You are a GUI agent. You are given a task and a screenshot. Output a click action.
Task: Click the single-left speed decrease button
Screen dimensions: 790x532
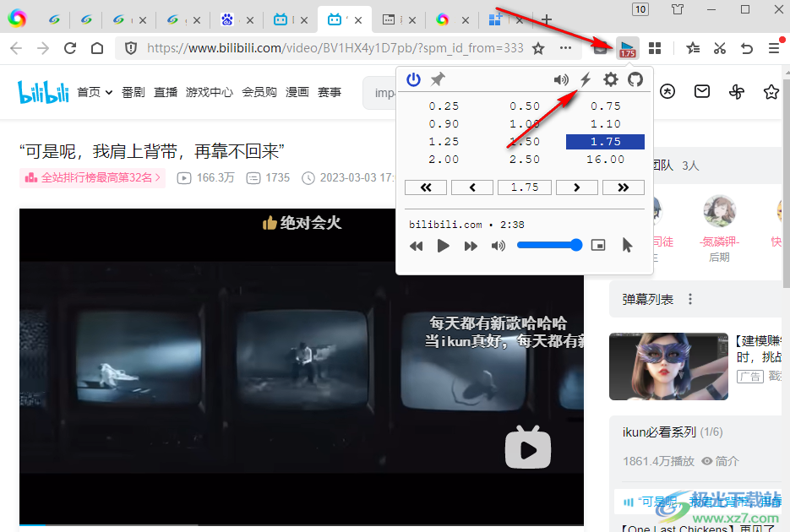click(472, 187)
